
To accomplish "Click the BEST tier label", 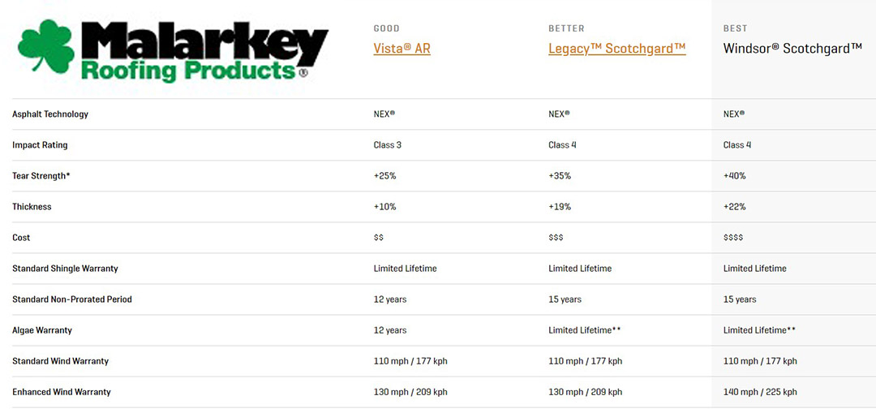I will click(x=735, y=28).
